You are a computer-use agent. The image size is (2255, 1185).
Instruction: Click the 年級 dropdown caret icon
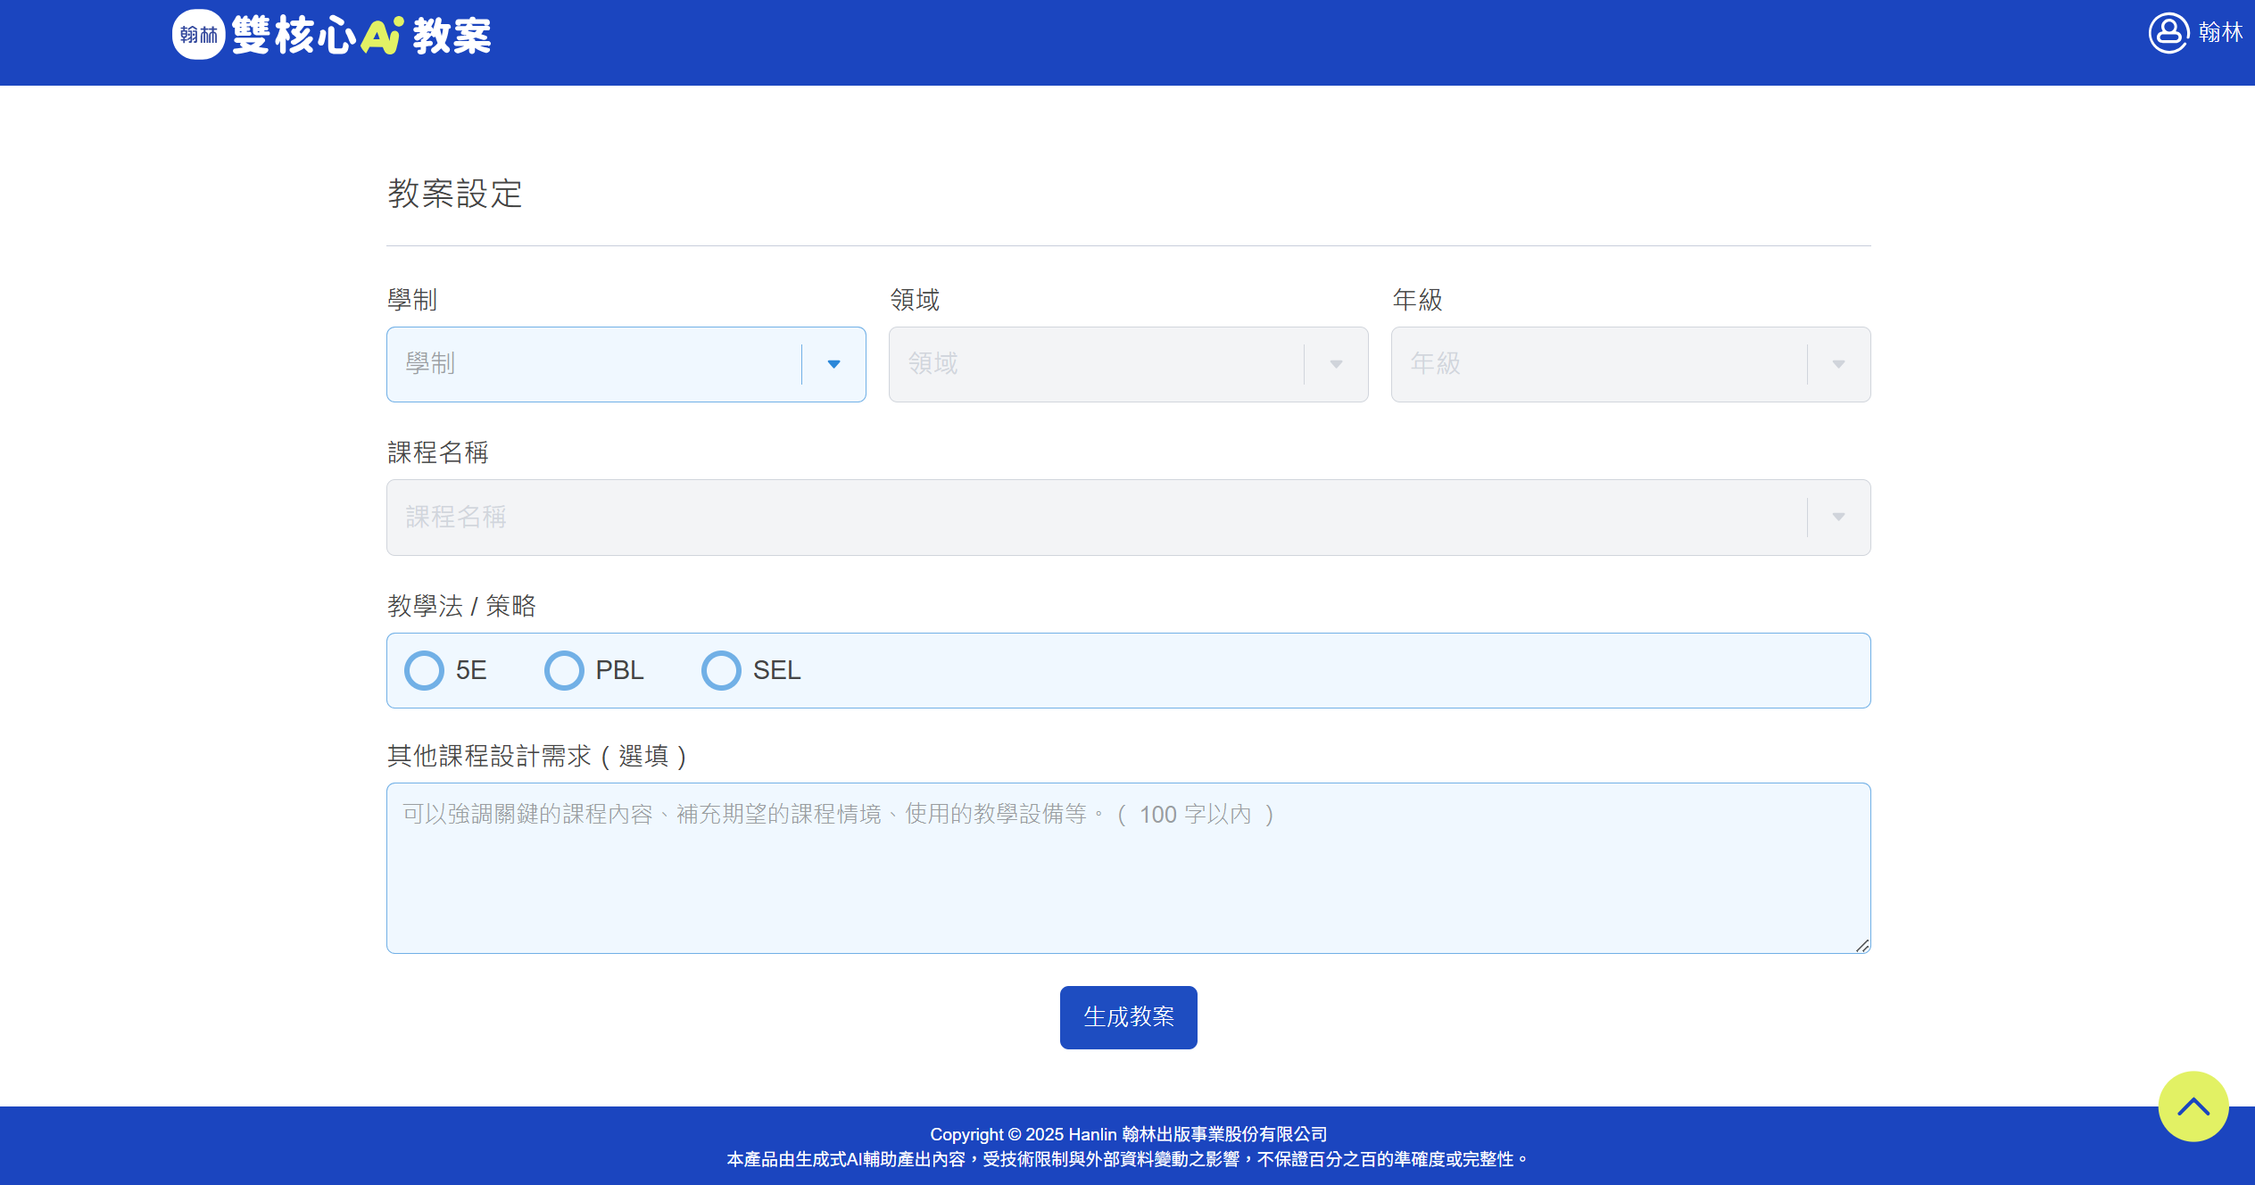pyautogui.click(x=1838, y=364)
